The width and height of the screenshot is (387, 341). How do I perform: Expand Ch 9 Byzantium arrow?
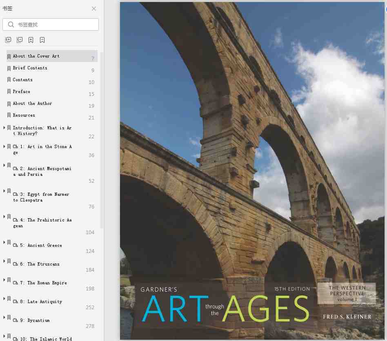point(4,317)
